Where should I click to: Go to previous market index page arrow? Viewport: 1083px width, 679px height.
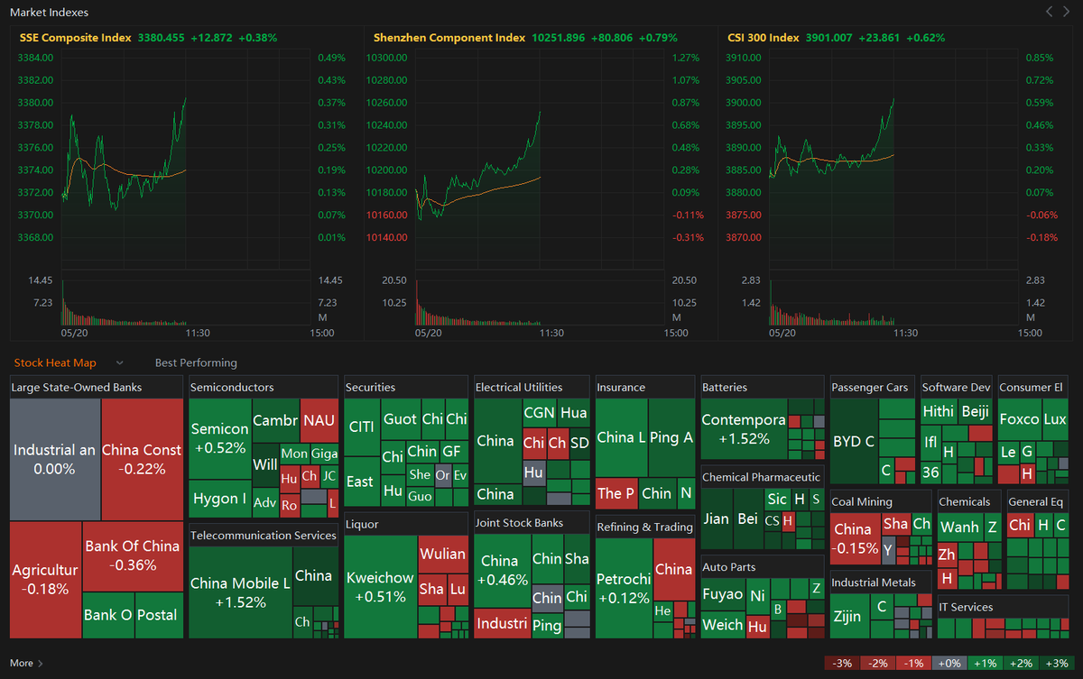tap(1049, 12)
